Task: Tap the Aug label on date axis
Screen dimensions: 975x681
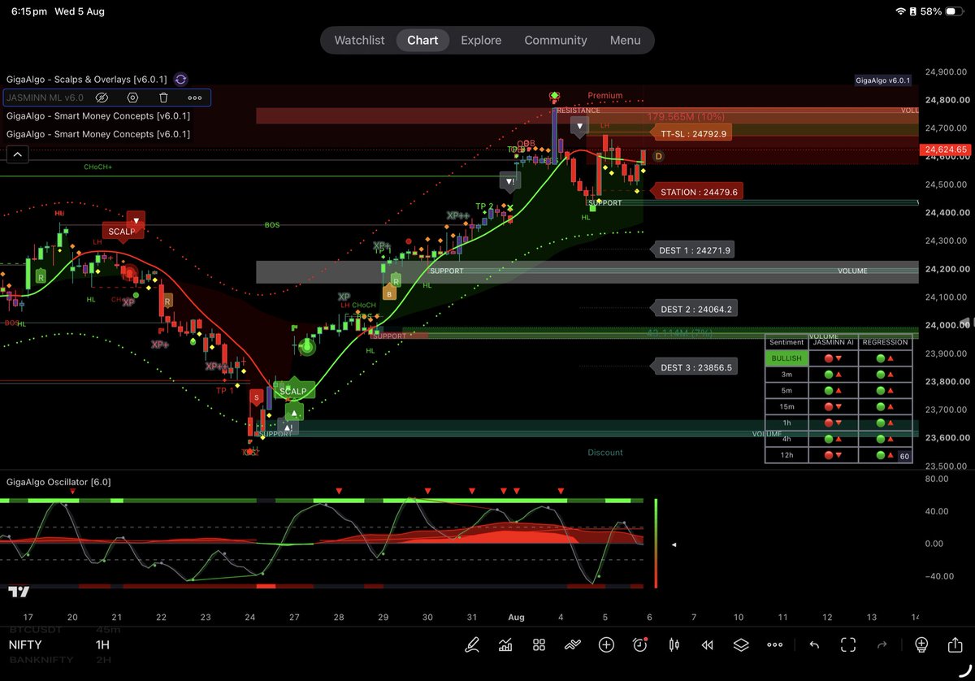Action: point(517,617)
